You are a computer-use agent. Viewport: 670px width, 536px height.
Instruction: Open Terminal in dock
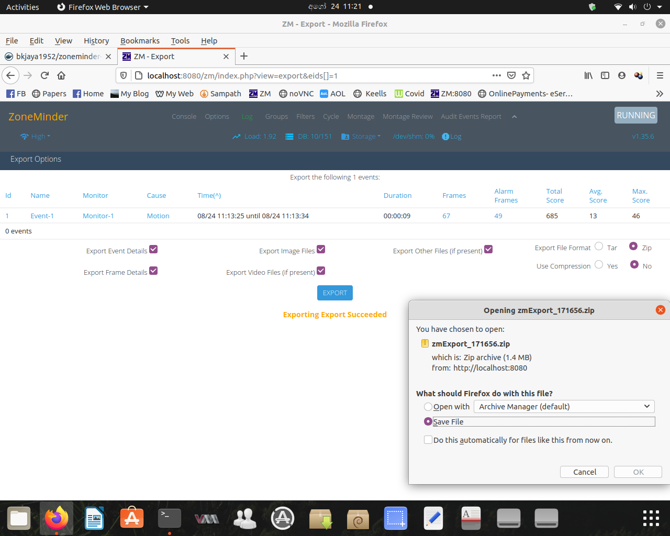[x=170, y=518]
